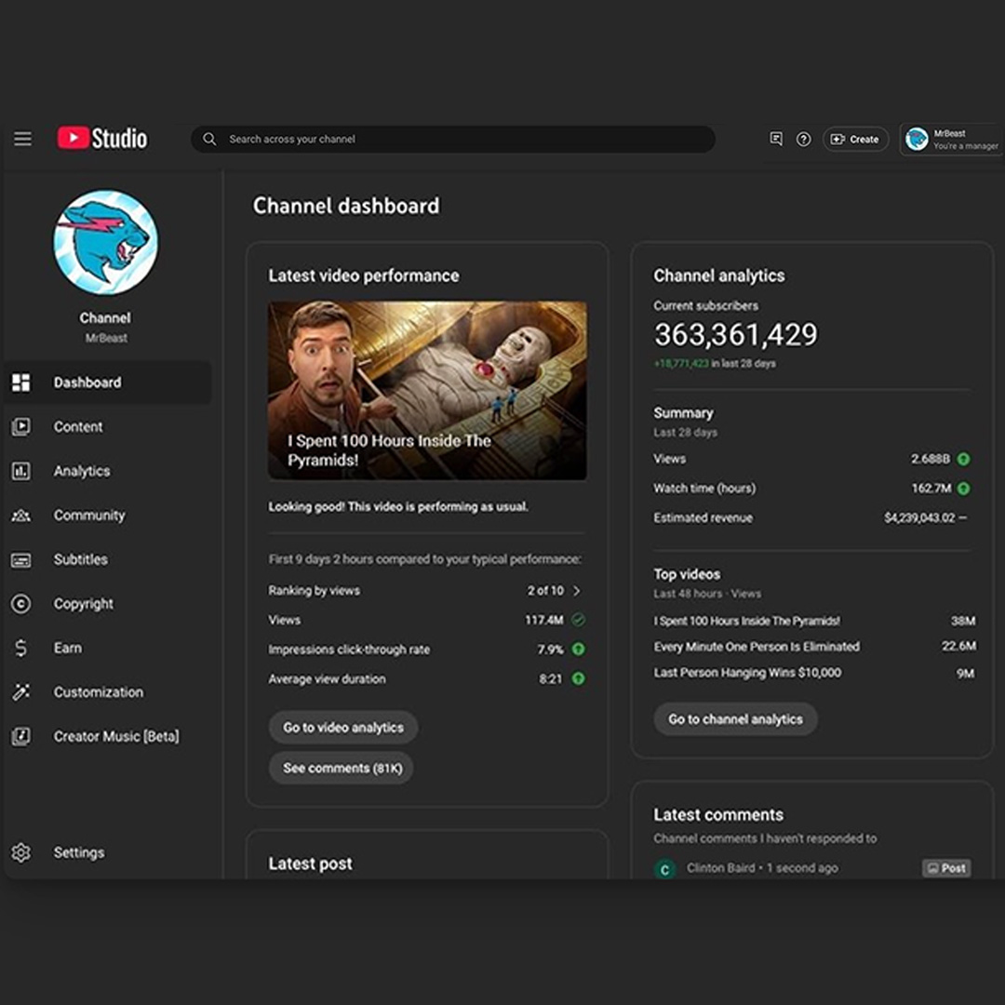Select Customization in the sidebar menu
This screenshot has height=1005, width=1005.
coord(98,692)
